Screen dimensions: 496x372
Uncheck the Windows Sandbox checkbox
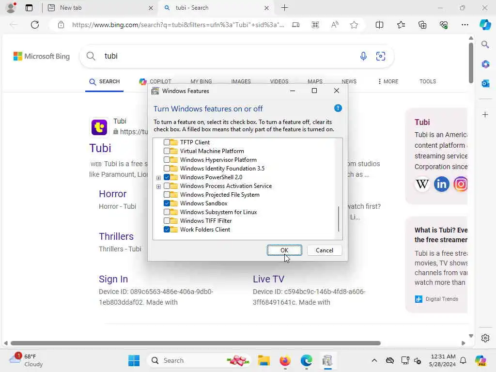(167, 203)
